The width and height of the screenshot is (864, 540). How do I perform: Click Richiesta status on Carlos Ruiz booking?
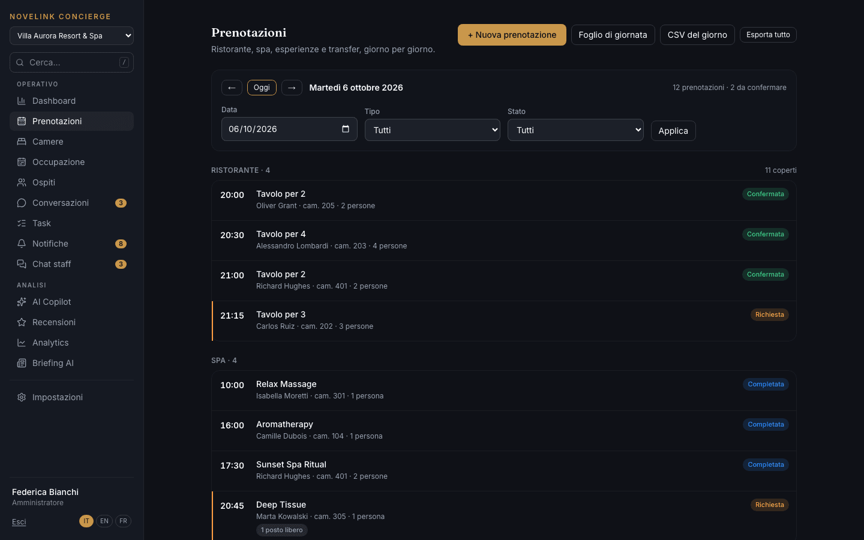pos(770,314)
